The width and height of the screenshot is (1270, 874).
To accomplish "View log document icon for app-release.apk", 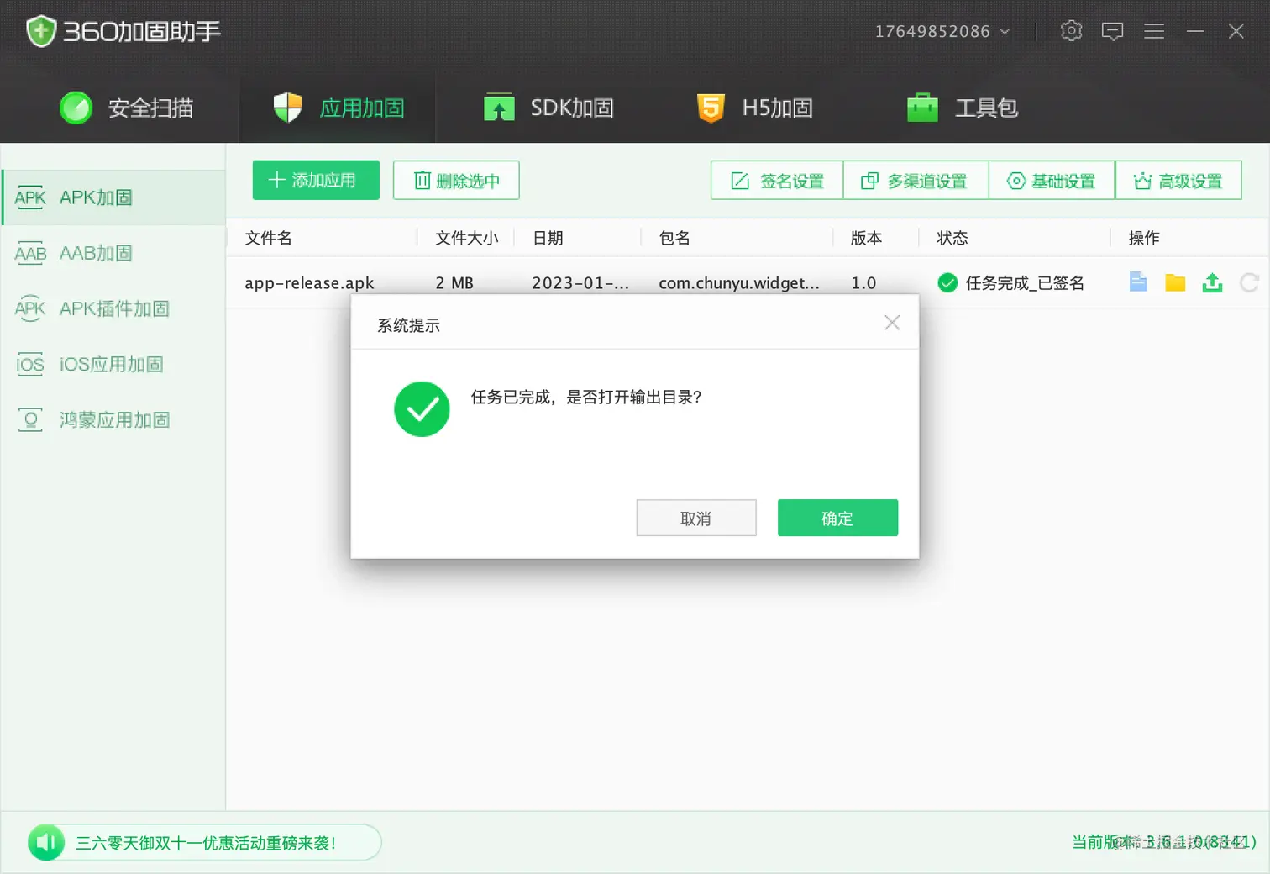I will (1138, 282).
